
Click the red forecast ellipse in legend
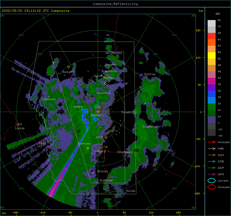(211, 187)
